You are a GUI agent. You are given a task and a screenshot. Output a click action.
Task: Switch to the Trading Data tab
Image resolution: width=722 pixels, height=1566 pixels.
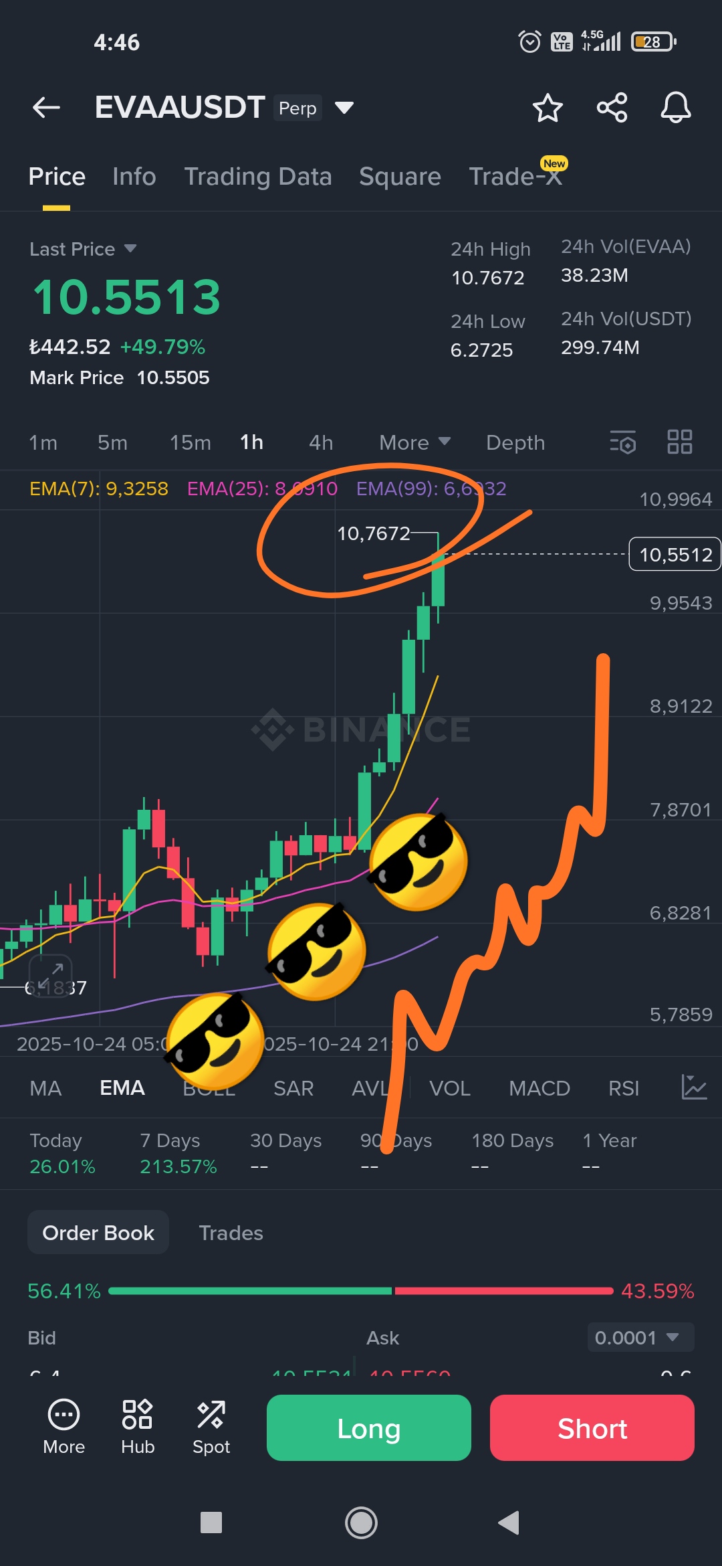click(258, 177)
